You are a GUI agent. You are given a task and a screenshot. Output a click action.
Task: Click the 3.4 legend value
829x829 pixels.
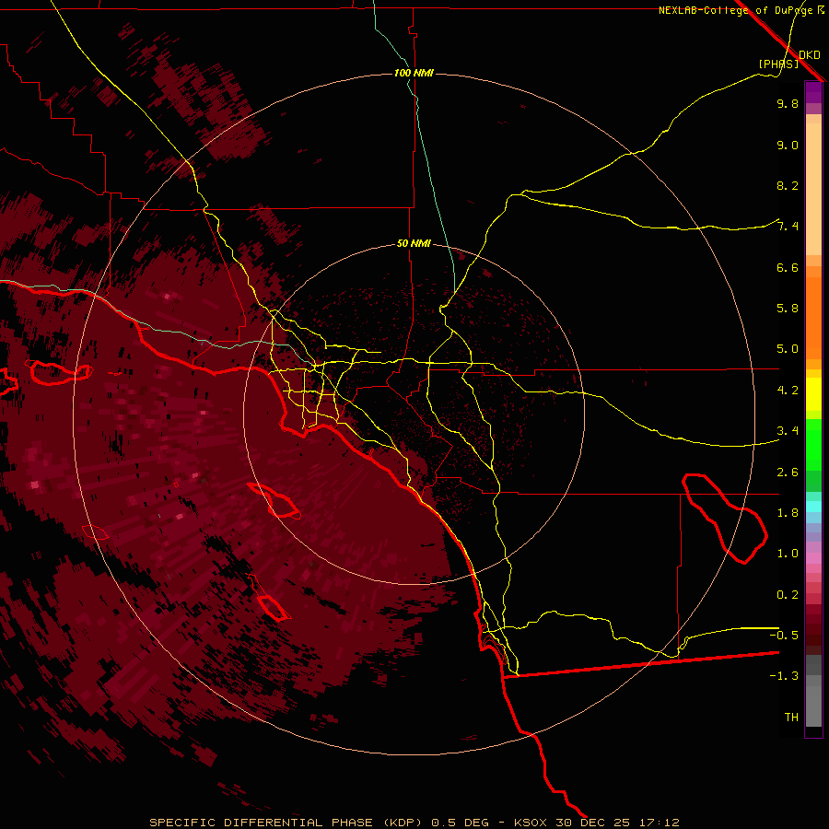pyautogui.click(x=788, y=431)
